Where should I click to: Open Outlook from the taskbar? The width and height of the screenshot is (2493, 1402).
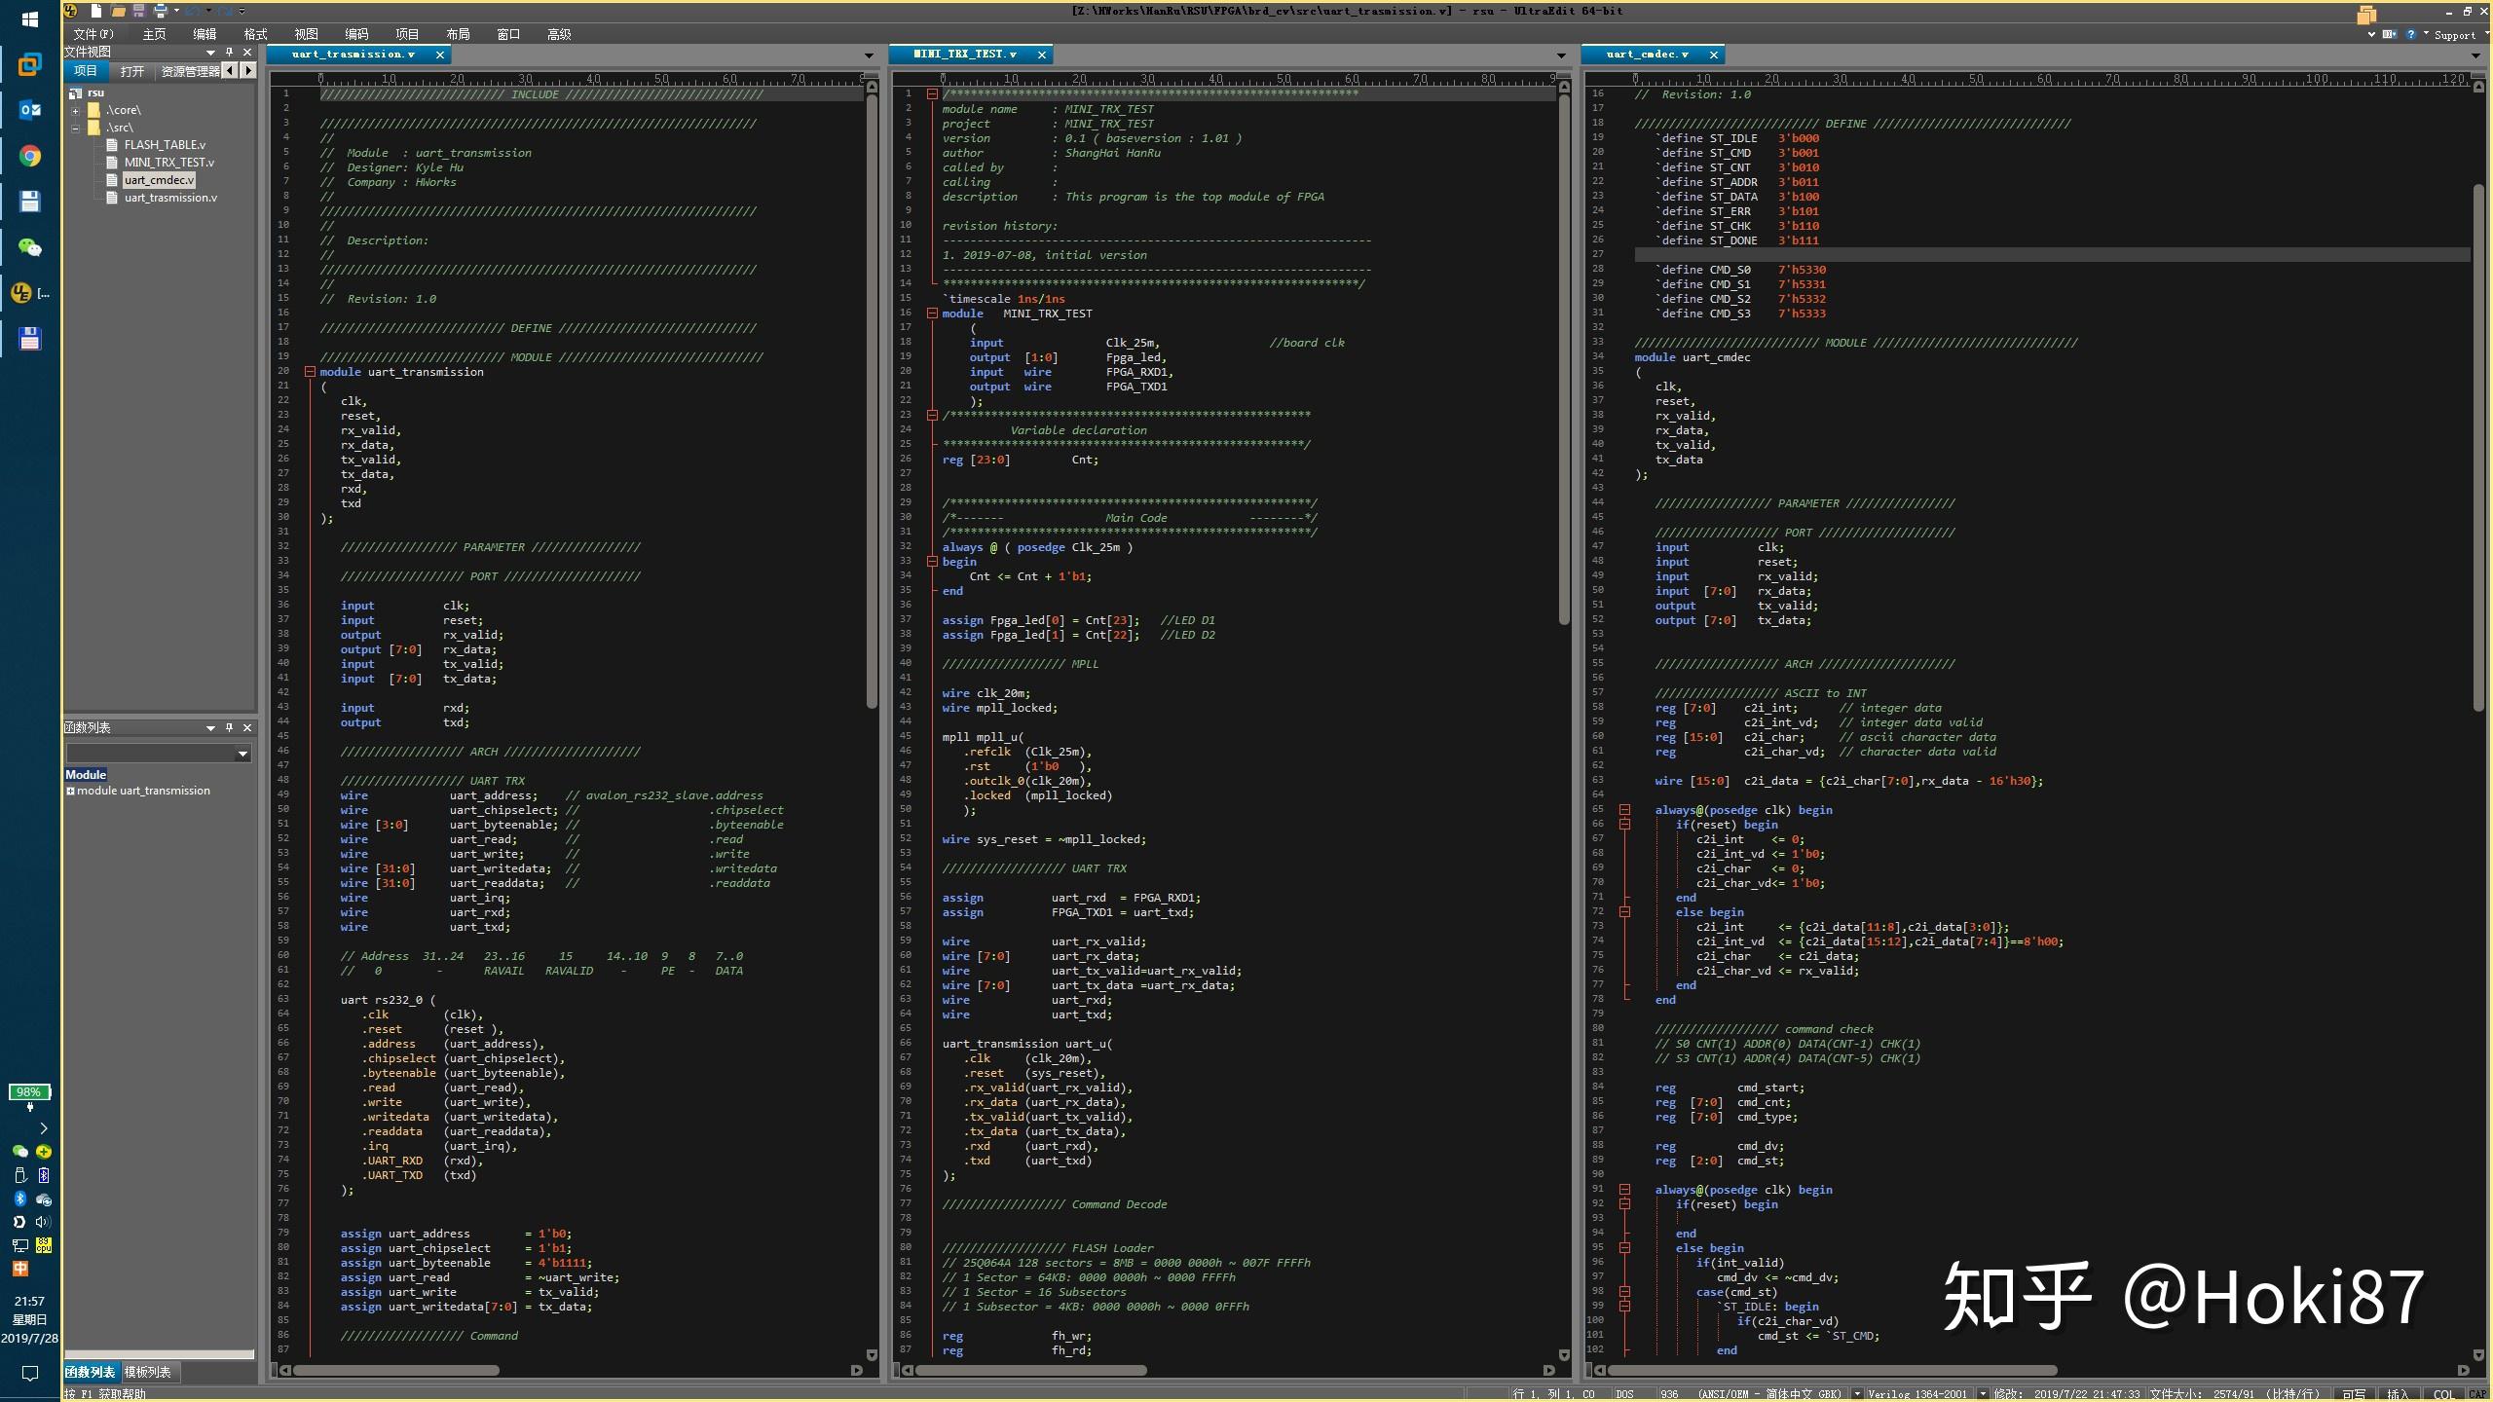point(29,110)
